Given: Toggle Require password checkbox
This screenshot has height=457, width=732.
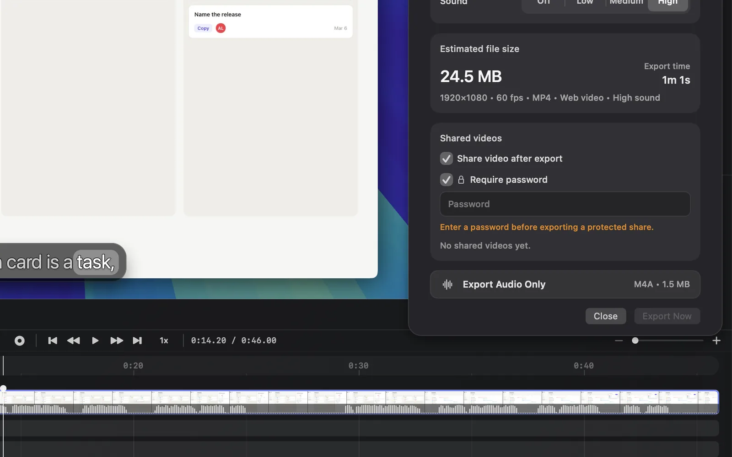Looking at the screenshot, I should click(447, 180).
